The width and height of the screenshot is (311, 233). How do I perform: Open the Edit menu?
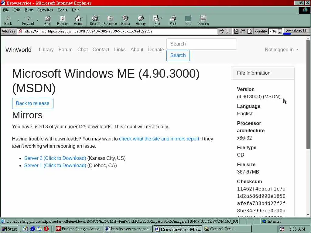click(17, 10)
